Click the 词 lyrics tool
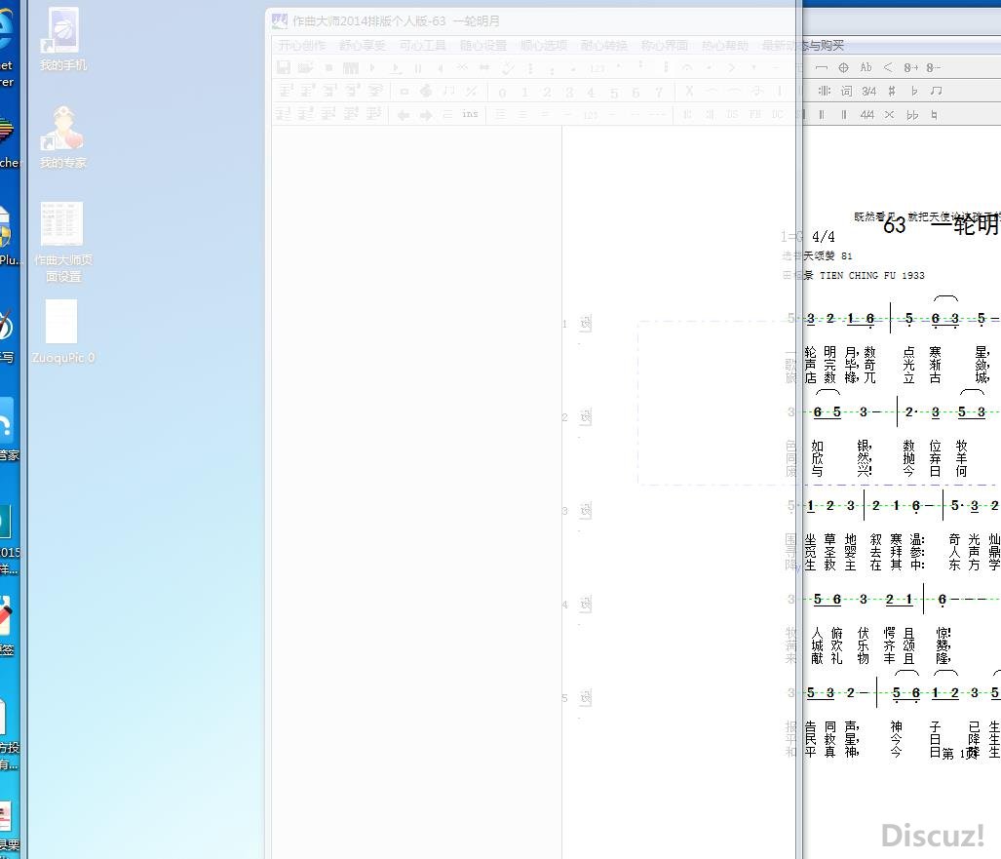The height and width of the screenshot is (859, 1001). [x=846, y=92]
